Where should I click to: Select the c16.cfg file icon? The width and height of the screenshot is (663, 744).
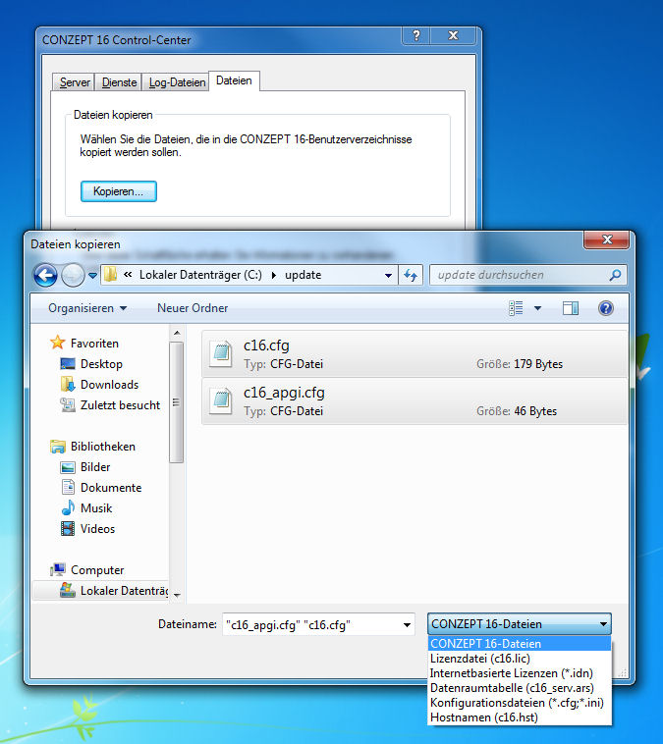coord(223,353)
